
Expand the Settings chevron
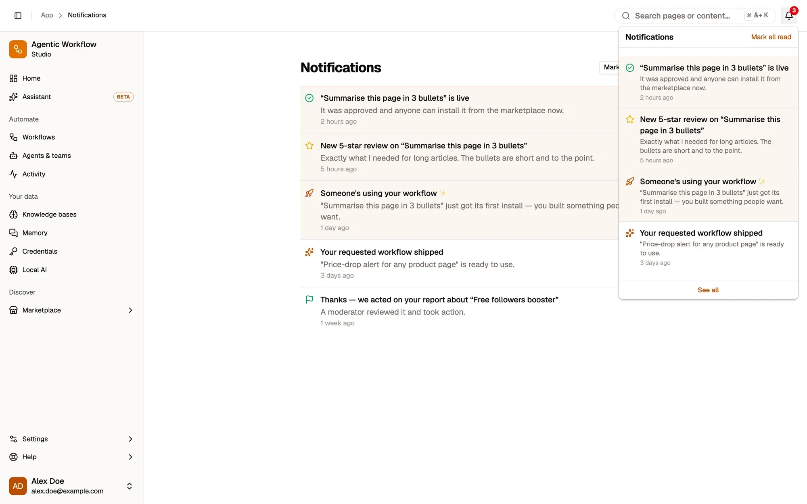[x=130, y=439]
